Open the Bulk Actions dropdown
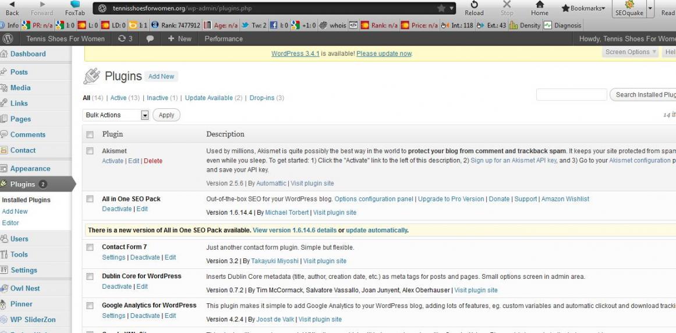The width and height of the screenshot is (676, 333). tap(115, 115)
